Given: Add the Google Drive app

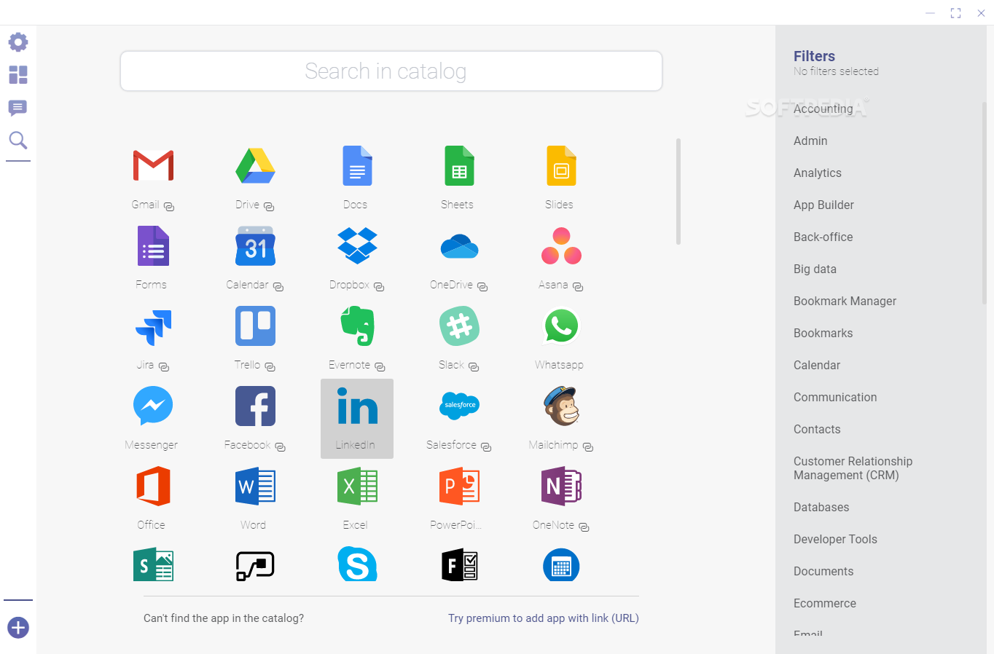Looking at the screenshot, I should tap(255, 166).
